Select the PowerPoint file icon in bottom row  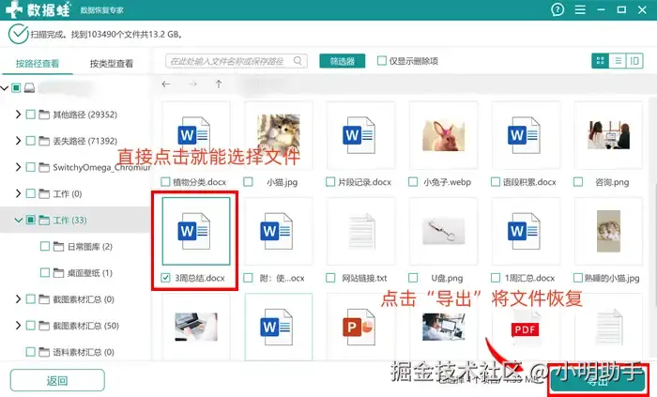(x=359, y=327)
